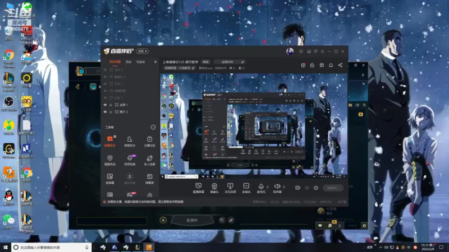Click the user avatar in title bar

click(x=290, y=52)
